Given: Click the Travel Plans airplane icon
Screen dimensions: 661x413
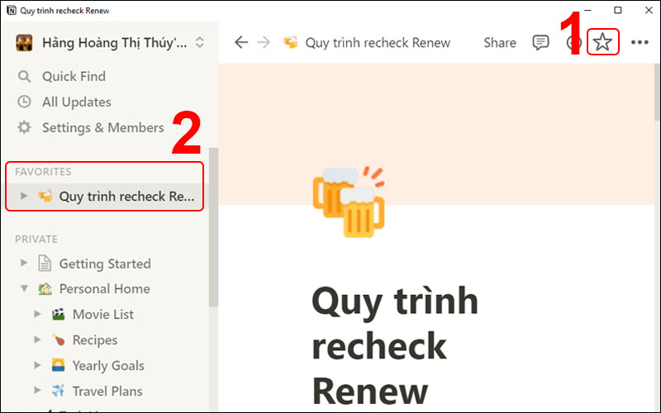Looking at the screenshot, I should pyautogui.click(x=59, y=391).
